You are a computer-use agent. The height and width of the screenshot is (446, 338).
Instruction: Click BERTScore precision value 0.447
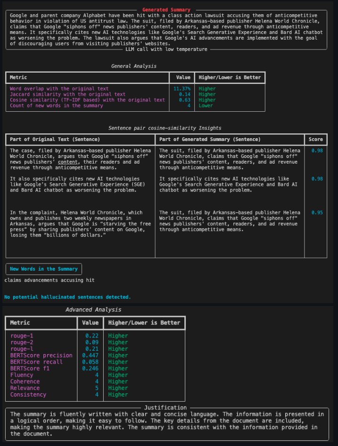tap(90, 355)
